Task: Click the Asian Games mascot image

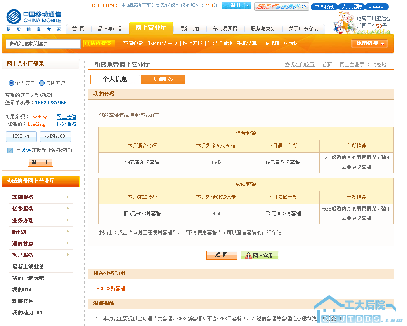Action: click(x=344, y=23)
